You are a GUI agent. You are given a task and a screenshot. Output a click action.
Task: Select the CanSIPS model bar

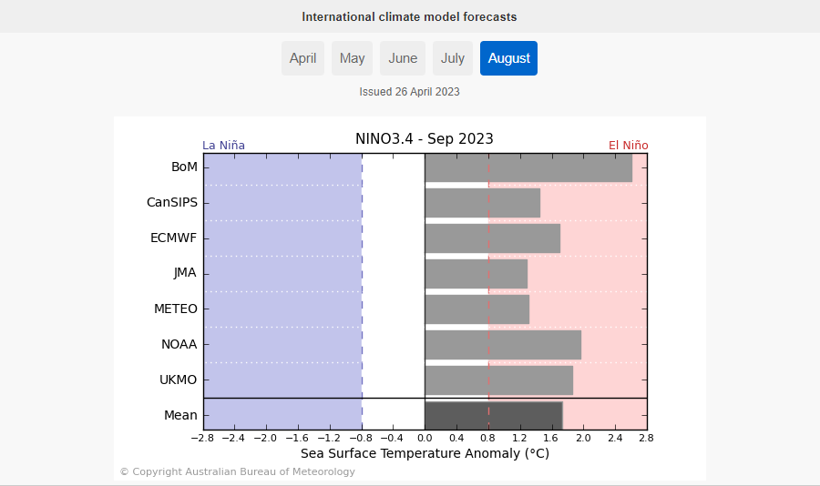point(482,203)
